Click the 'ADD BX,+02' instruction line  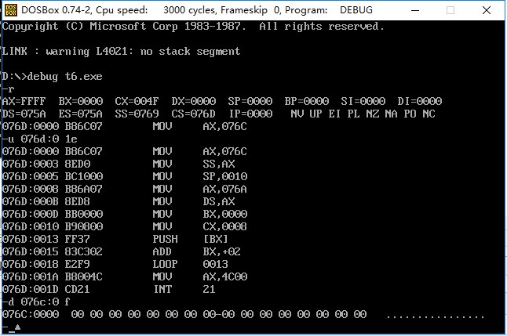[122, 251]
